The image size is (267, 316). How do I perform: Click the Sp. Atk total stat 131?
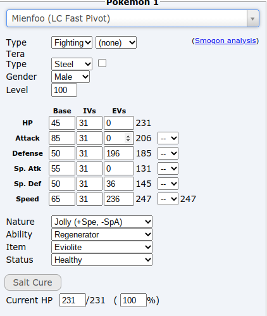coord(144,168)
